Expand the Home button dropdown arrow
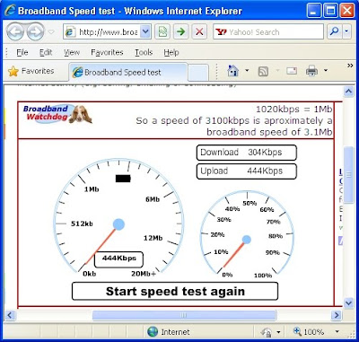Viewport: 359px width, 342px height. point(247,71)
